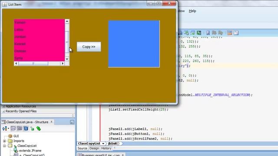Screen dimensions: 278x156
Task: Select Kuwait in the pink list
Action: click(x=39, y=44)
